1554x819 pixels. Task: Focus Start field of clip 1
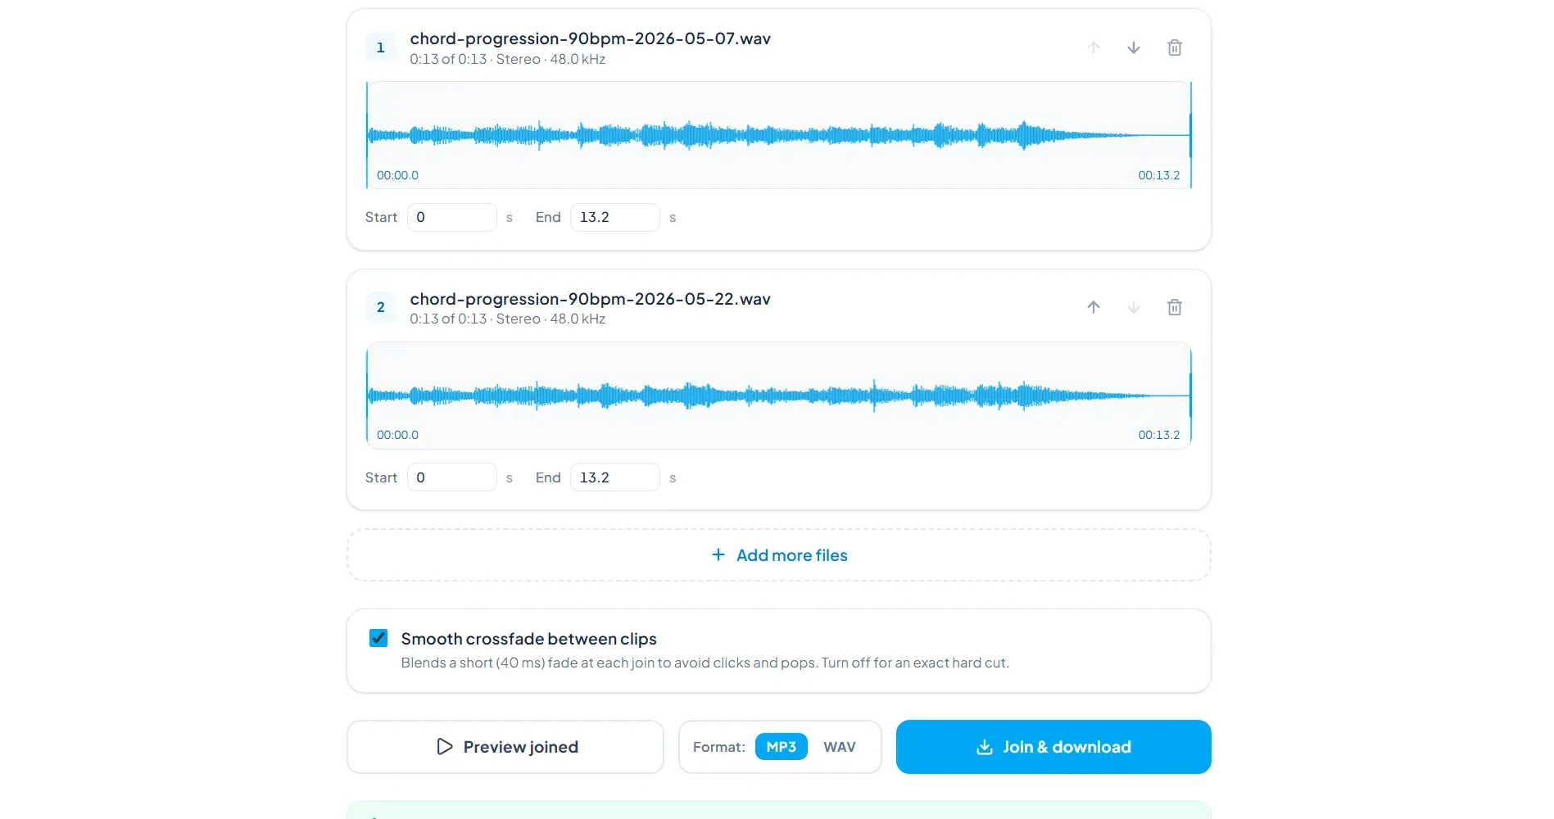[x=452, y=217]
